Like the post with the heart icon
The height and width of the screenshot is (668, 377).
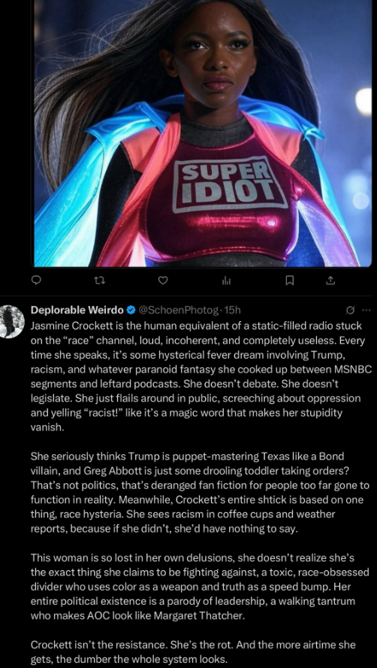pyautogui.click(x=162, y=280)
